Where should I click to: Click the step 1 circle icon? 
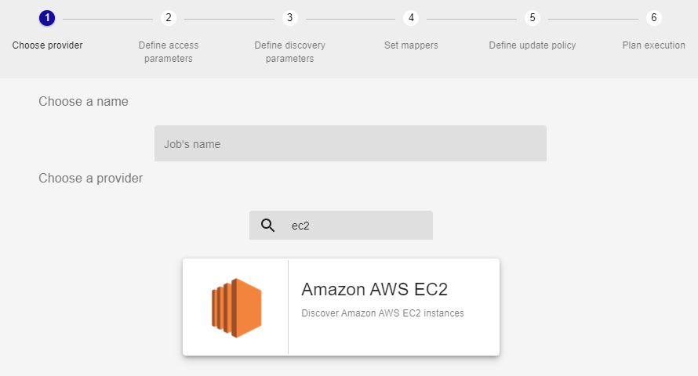pyautogui.click(x=47, y=18)
